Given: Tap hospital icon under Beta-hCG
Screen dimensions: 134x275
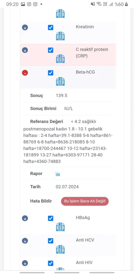Looking at the screenshot, I should (60, 81).
